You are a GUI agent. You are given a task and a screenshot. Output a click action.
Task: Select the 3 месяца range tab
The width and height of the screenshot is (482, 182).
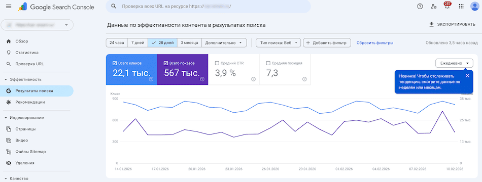coord(190,43)
